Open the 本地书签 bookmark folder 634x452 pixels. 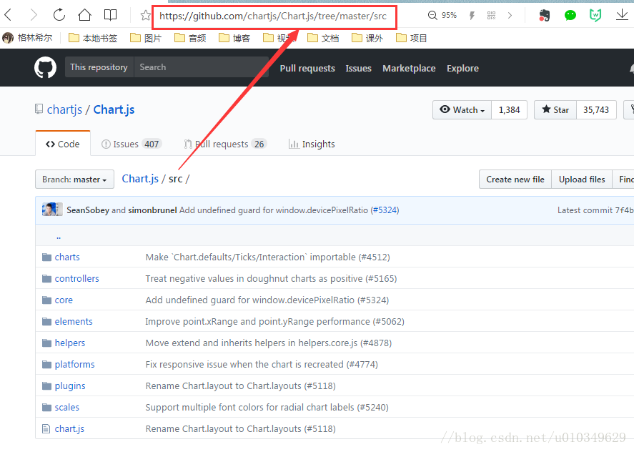pyautogui.click(x=93, y=38)
